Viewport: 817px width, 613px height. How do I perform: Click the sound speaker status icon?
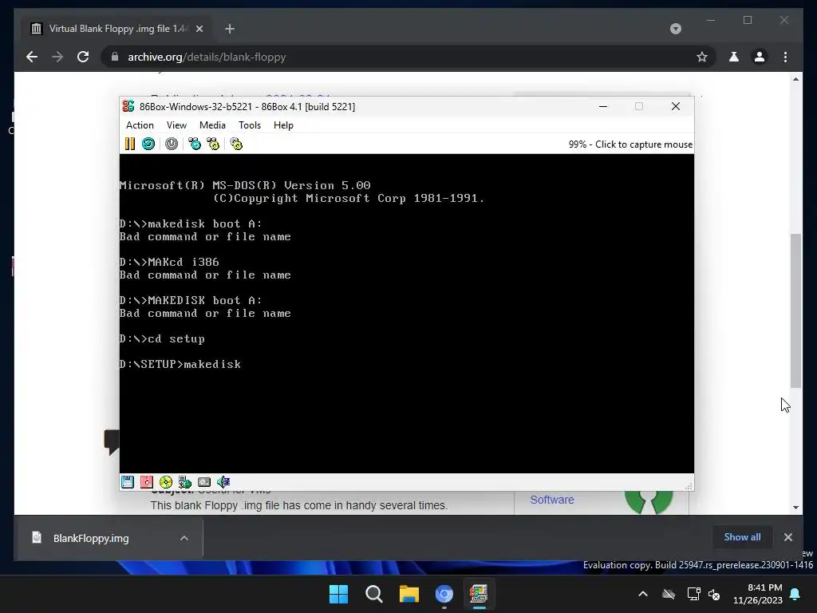223,481
